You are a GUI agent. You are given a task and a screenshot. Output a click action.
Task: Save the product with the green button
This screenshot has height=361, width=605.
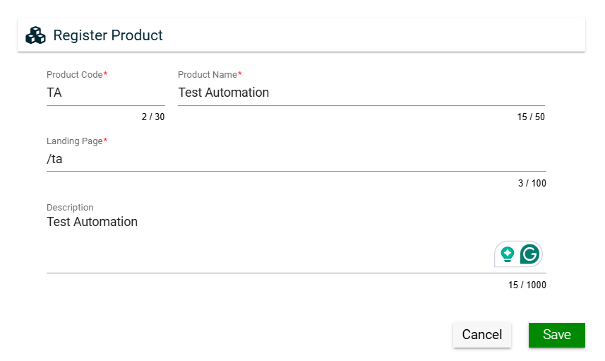tap(556, 335)
